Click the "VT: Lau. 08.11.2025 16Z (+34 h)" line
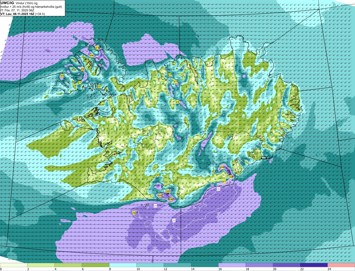 tap(23, 14)
